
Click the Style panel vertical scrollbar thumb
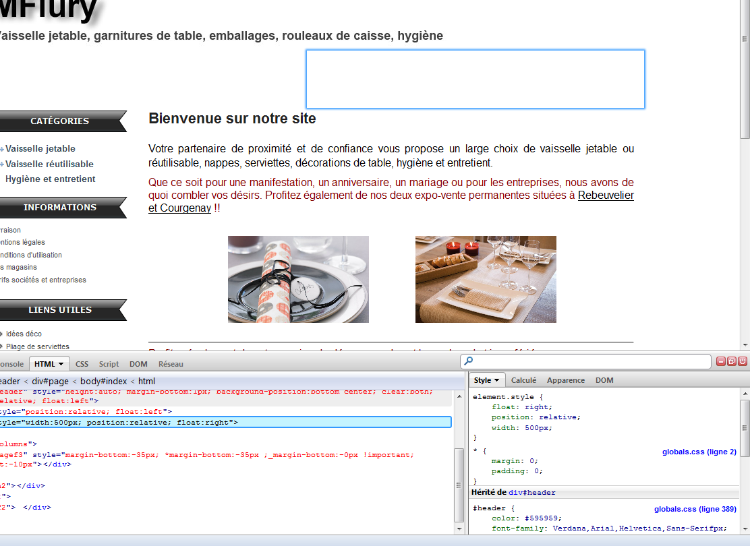[x=745, y=428]
